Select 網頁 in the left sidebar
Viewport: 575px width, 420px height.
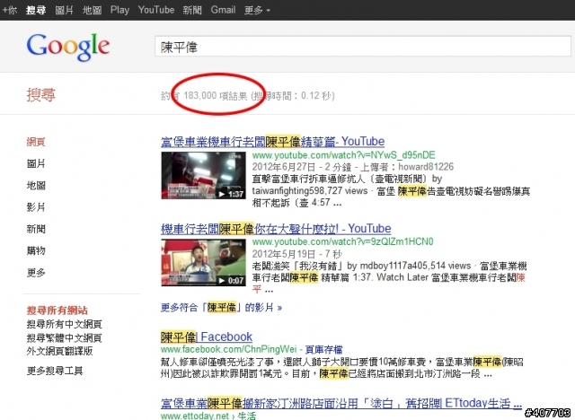point(36,142)
